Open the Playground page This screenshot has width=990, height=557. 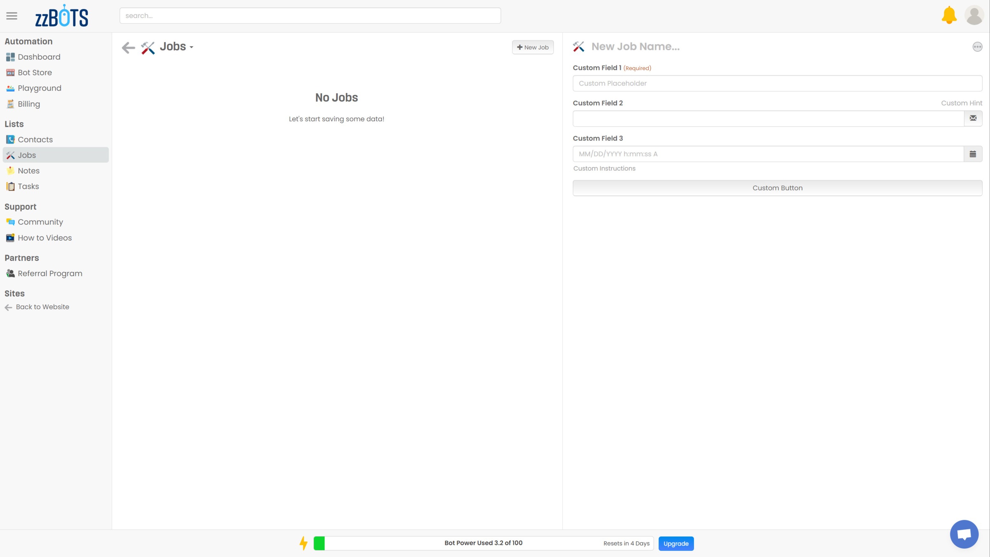click(x=39, y=88)
